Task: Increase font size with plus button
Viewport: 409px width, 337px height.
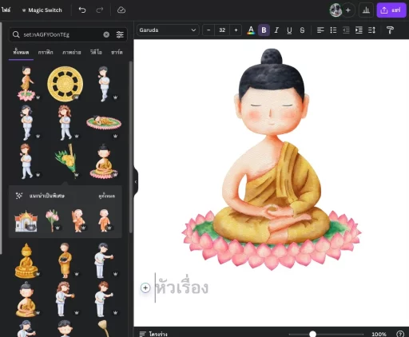Action: pos(236,30)
